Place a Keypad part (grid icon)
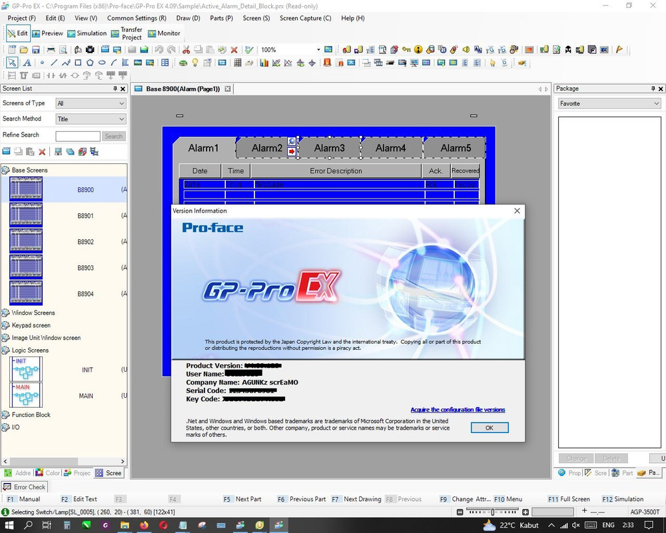This screenshot has width=666, height=533. [238, 63]
